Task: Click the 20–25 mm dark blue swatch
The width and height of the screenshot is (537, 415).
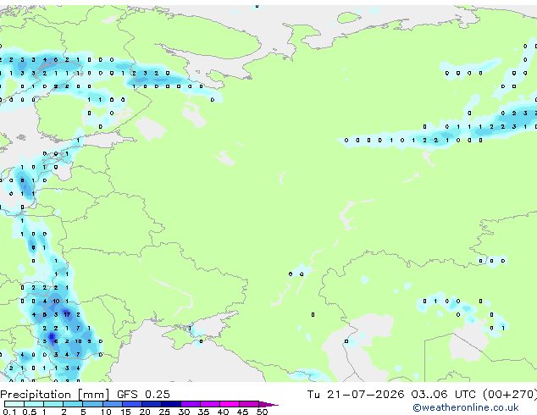Action: pyautogui.click(x=151, y=404)
